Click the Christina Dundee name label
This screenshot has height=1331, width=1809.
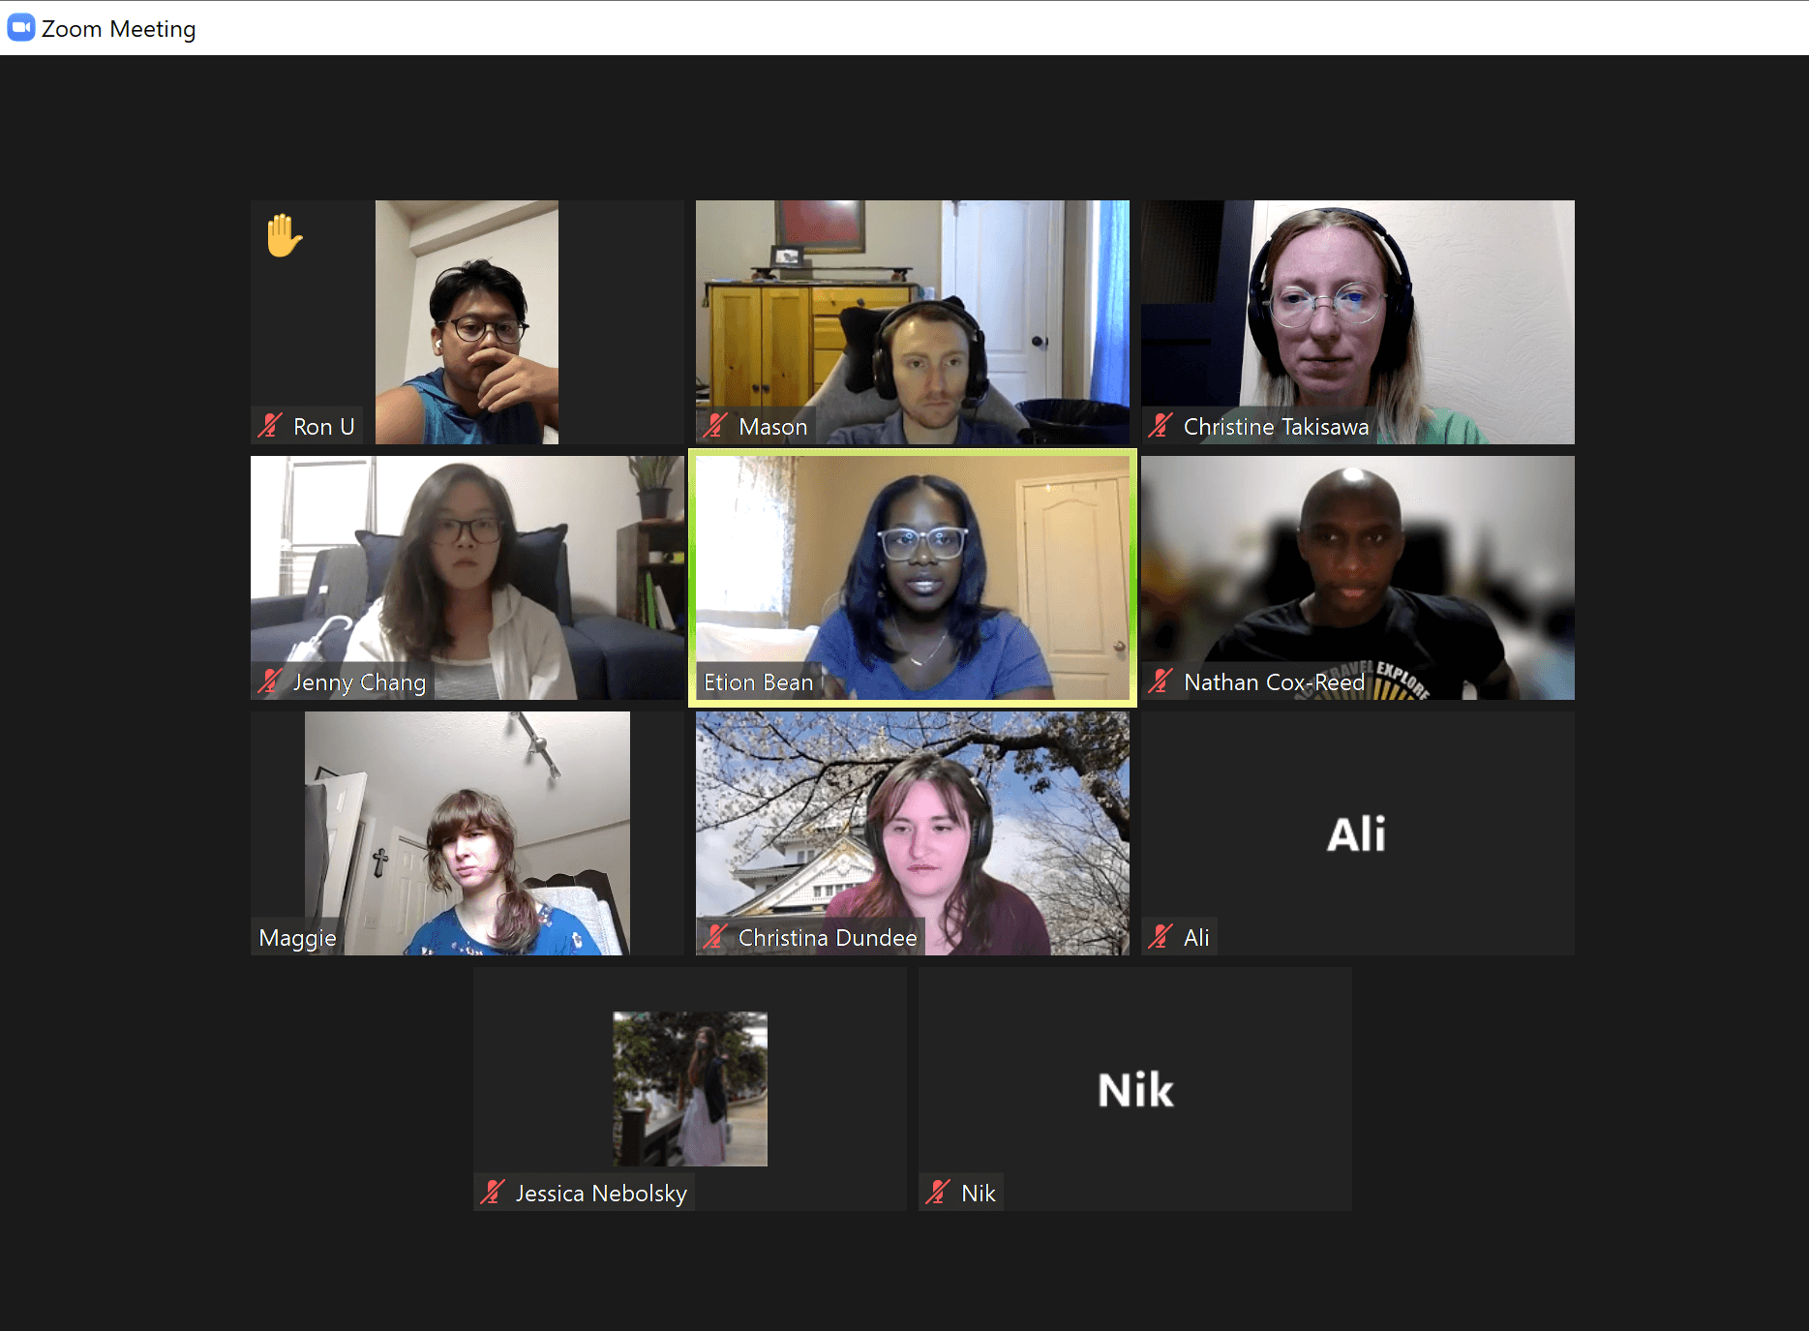tap(828, 938)
